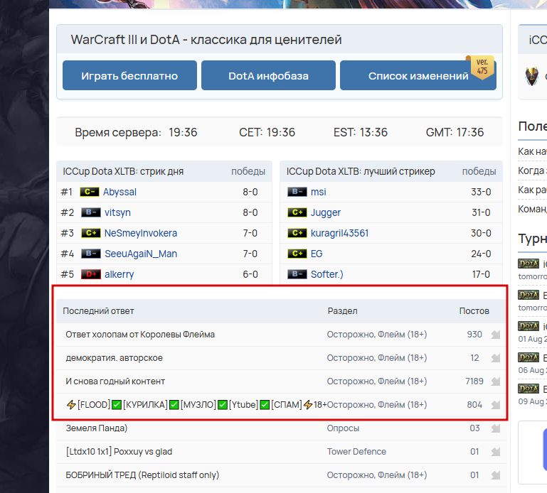The image size is (547, 493).
Task: Open player profile kuragril43561
Action: (339, 233)
